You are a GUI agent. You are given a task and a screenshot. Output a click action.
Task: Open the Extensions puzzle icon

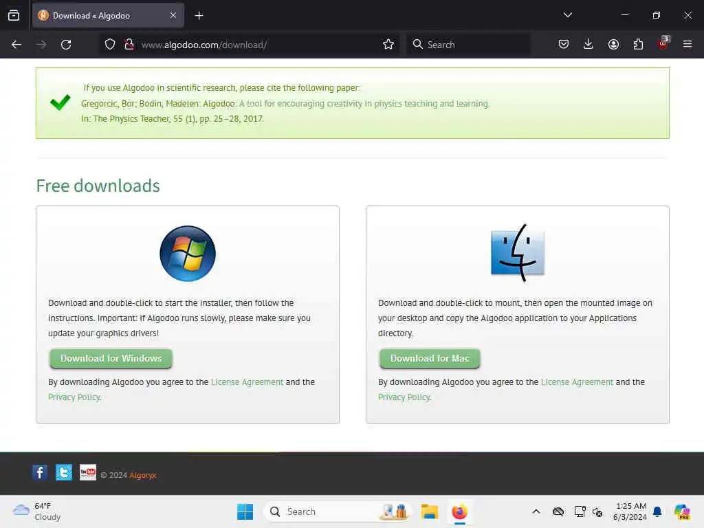(x=638, y=44)
